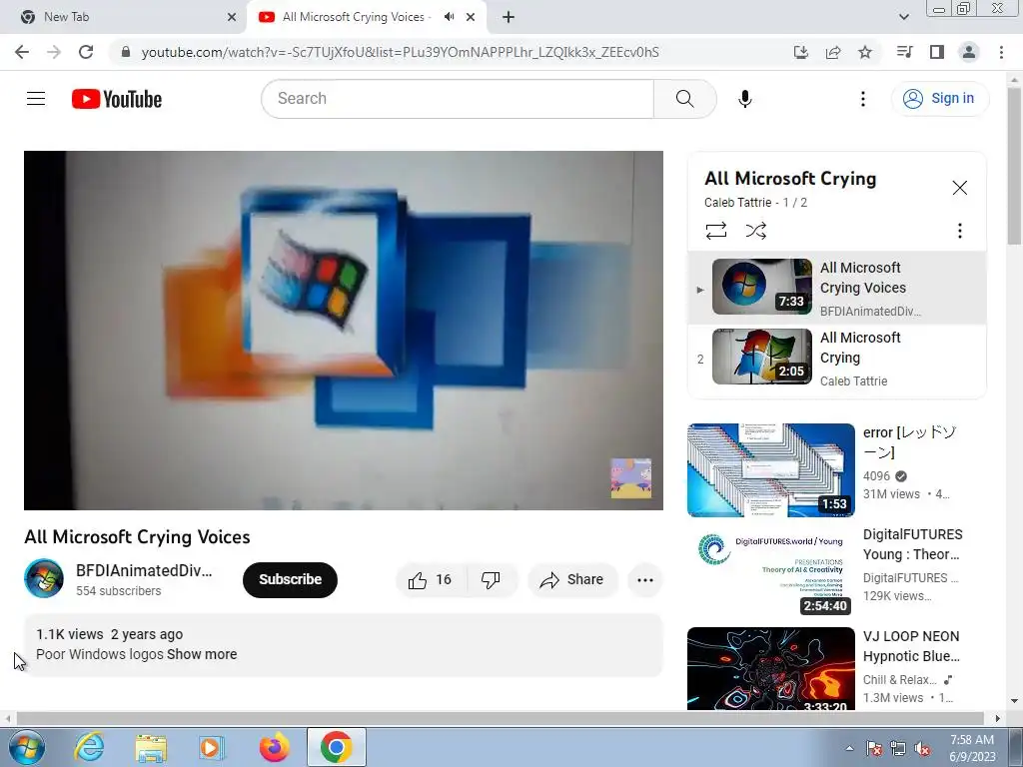
Task: Click Sign in button
Action: [939, 99]
